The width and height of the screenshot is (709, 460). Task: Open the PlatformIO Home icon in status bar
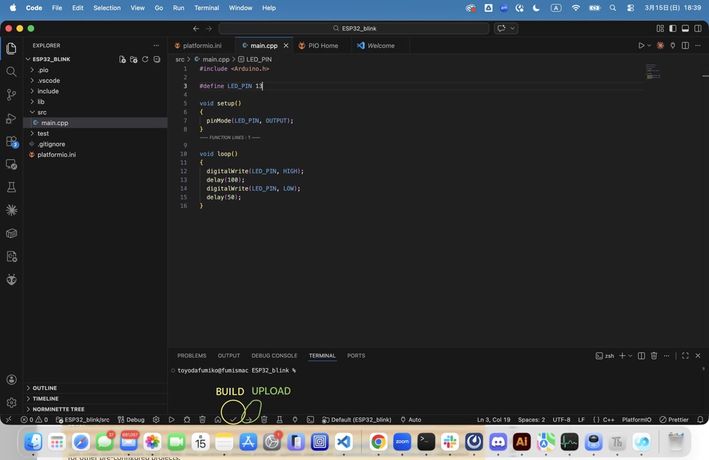[x=219, y=419]
